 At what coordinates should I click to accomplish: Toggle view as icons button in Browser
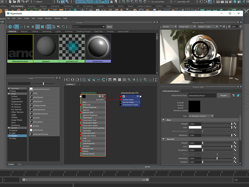click(16, 27)
